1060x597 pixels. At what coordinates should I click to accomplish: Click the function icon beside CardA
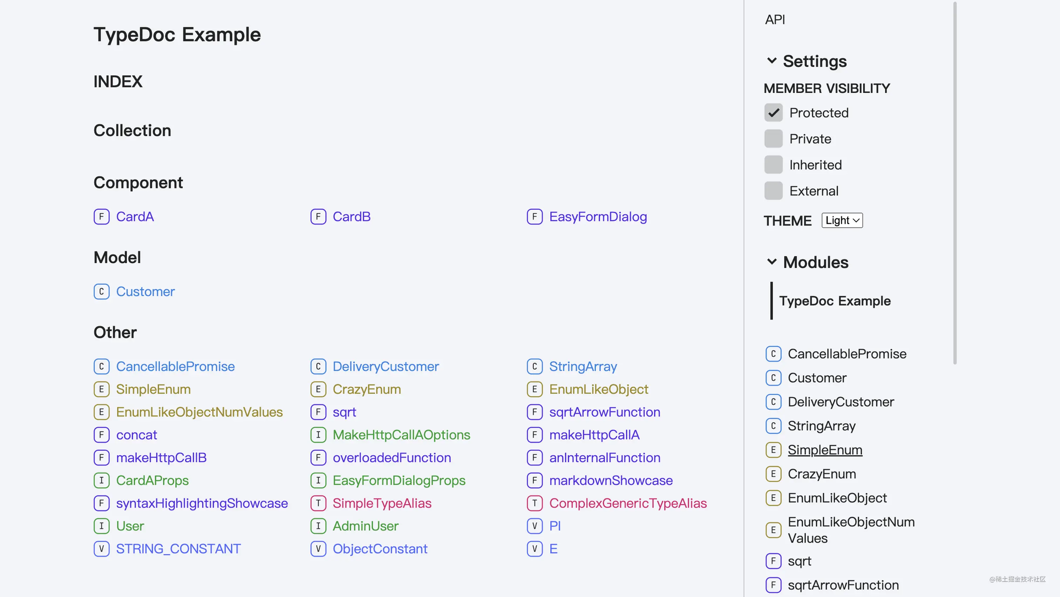[101, 216]
